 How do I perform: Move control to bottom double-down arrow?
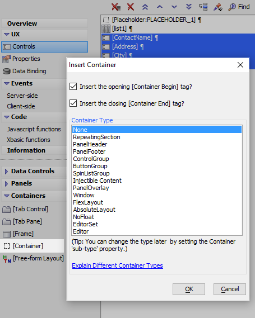pyautogui.click(x=189, y=7)
